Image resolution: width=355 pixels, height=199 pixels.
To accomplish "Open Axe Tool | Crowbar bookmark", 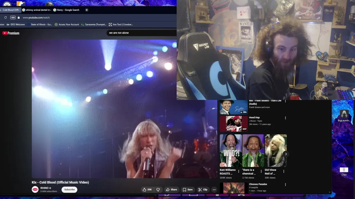I will pyautogui.click(x=121, y=24).
